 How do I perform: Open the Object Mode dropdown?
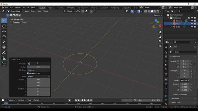(15, 11)
